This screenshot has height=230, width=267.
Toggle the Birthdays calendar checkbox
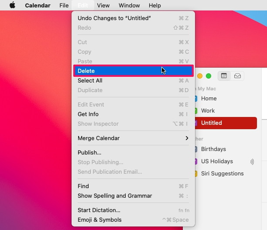[x=196, y=149]
